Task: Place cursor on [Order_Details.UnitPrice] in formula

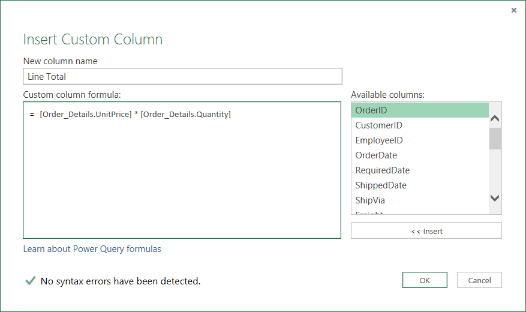Action: pyautogui.click(x=85, y=115)
